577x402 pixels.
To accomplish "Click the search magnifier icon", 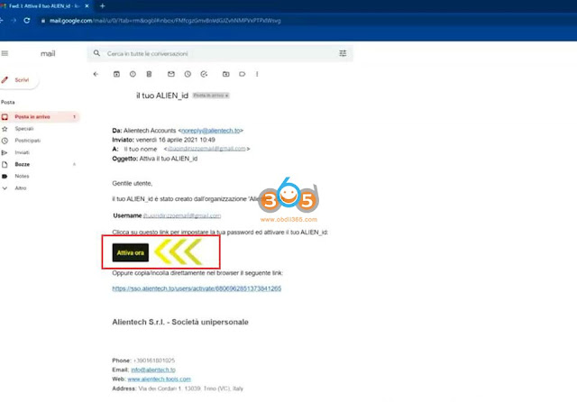I will pyautogui.click(x=96, y=53).
